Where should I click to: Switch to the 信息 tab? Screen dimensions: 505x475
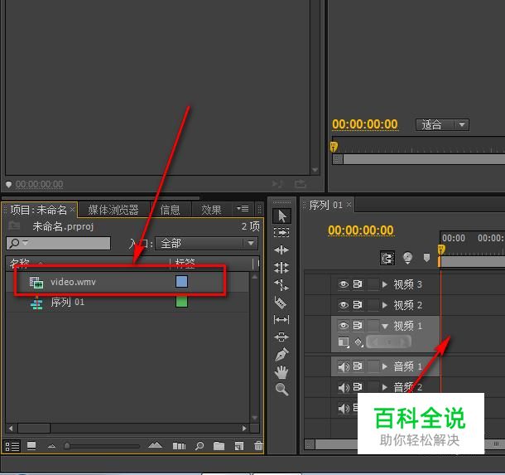171,210
